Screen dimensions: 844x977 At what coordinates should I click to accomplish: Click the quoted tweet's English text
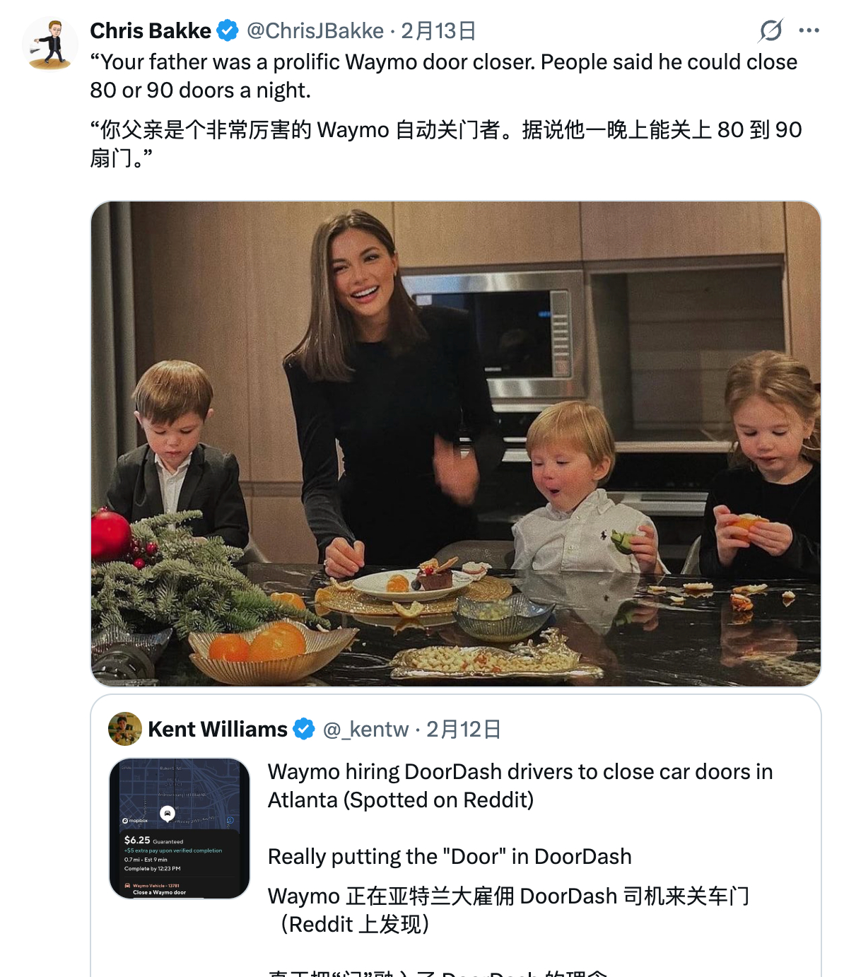click(x=520, y=814)
